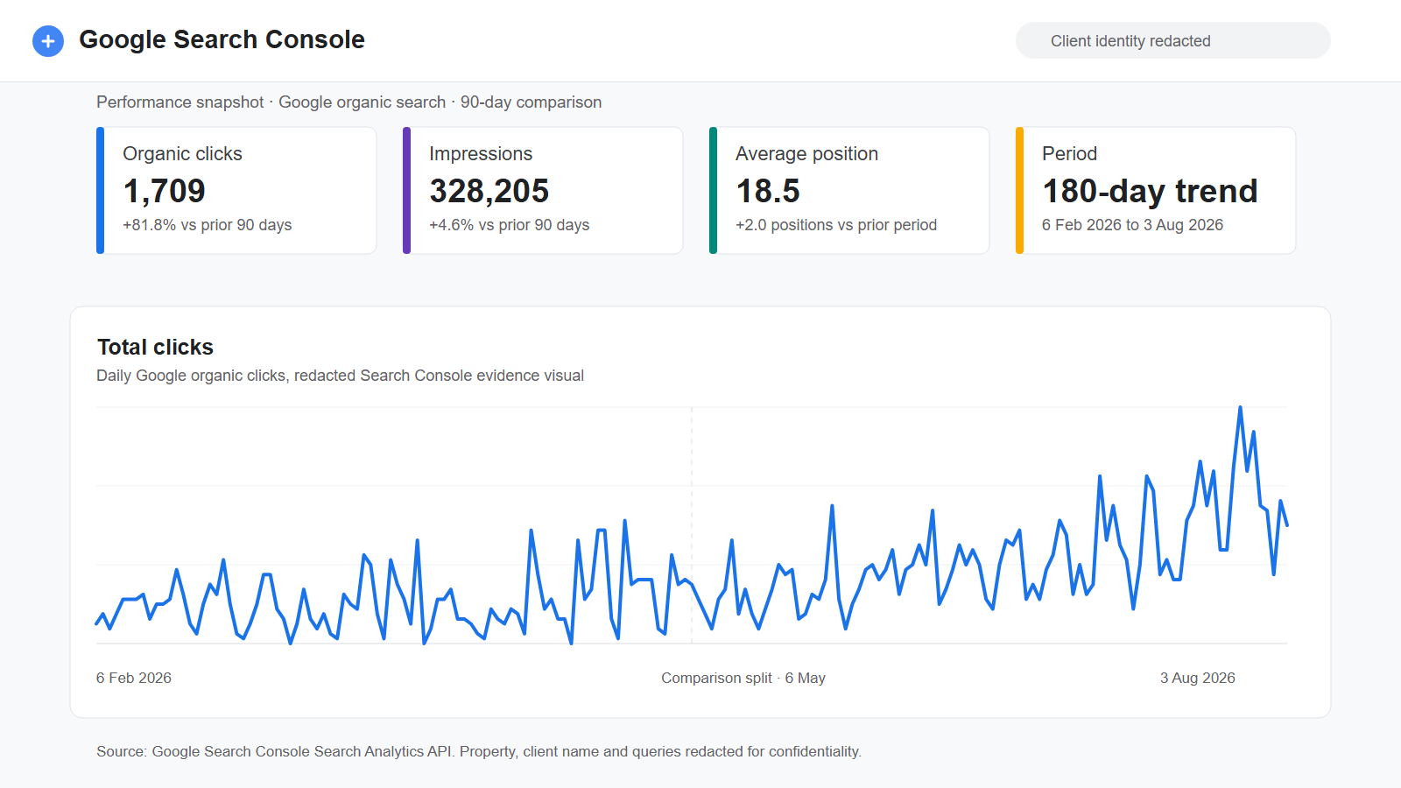Click the 1,709 organic clicks value
Screen dimensions: 1401x788
pos(164,191)
